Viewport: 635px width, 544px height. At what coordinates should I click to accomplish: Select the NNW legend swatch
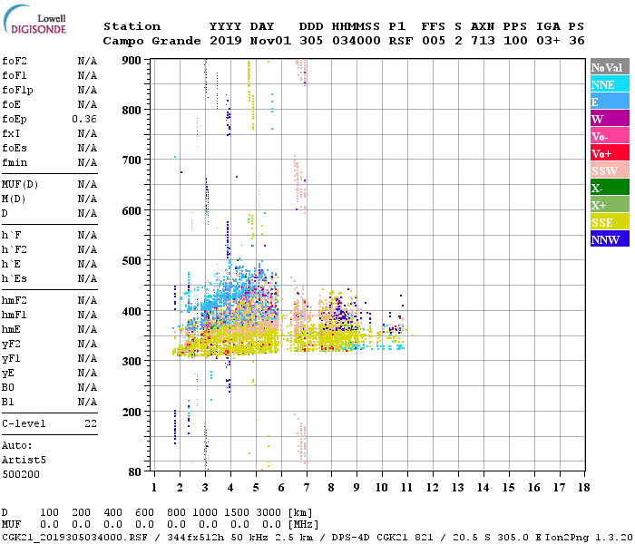tap(610, 238)
